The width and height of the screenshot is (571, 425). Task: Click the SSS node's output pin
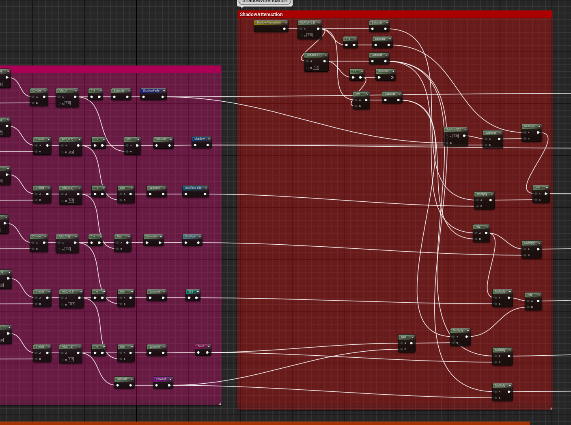197,298
